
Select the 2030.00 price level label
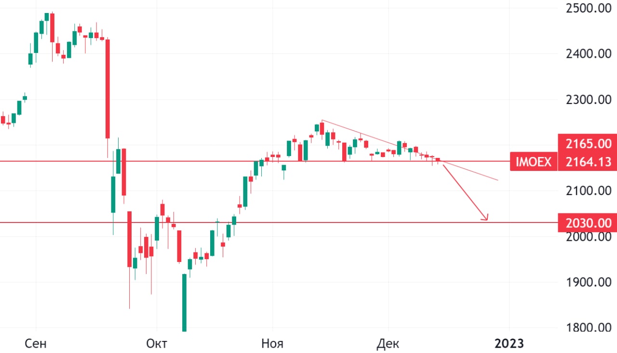click(x=587, y=223)
